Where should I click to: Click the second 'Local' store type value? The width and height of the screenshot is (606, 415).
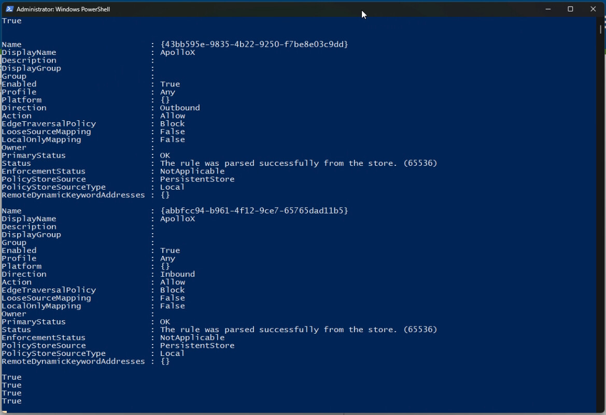[173, 353]
